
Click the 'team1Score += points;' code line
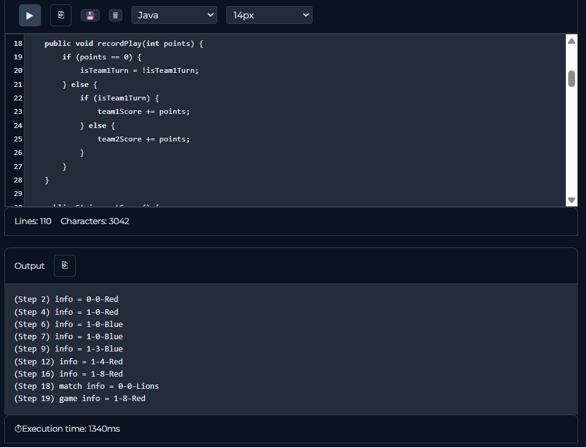pyautogui.click(x=144, y=111)
